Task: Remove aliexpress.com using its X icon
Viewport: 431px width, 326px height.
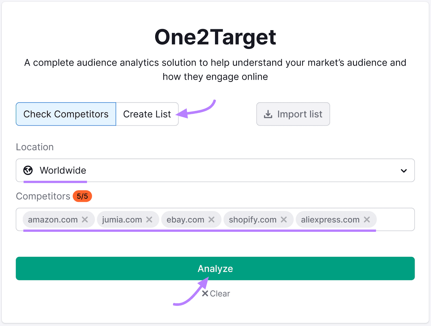Action: click(x=367, y=219)
